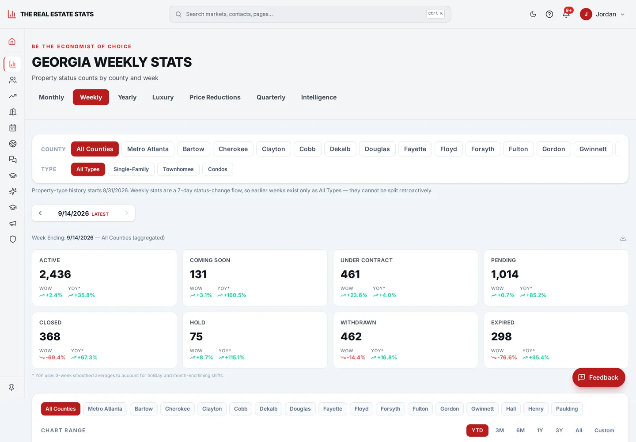Open the megaphone icon in sidebar

12,223
